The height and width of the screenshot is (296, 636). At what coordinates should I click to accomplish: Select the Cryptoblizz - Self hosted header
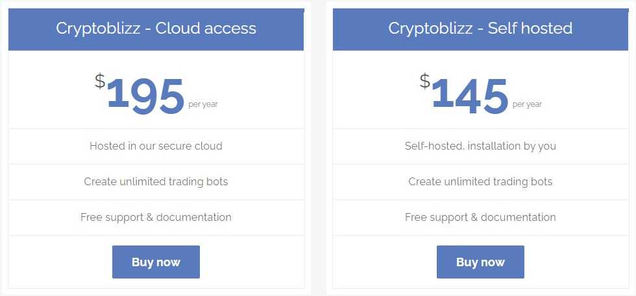coord(480,29)
